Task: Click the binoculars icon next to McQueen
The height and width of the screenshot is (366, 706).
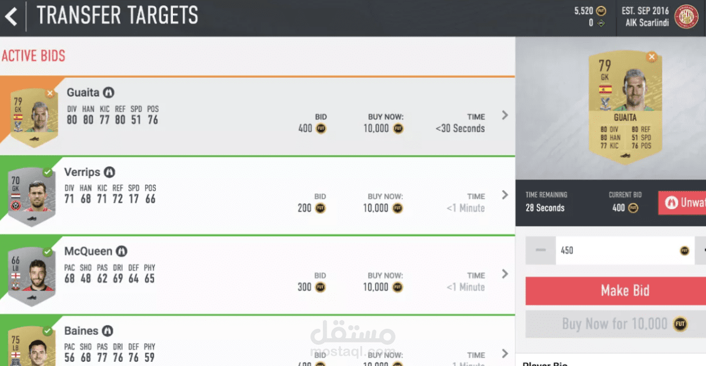Action: pos(122,251)
